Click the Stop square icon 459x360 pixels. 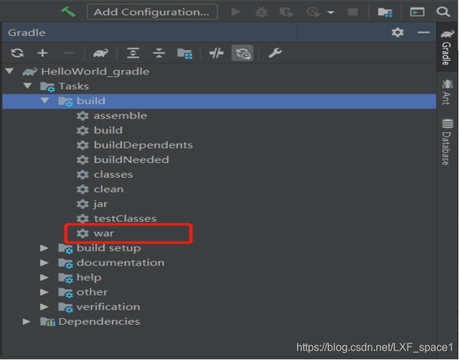[x=352, y=12]
